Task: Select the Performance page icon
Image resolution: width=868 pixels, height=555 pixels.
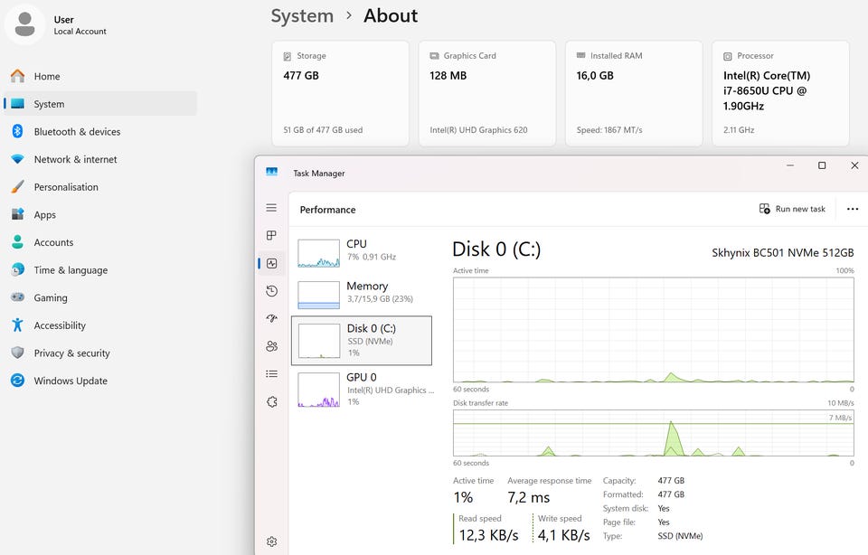Action: click(x=271, y=264)
